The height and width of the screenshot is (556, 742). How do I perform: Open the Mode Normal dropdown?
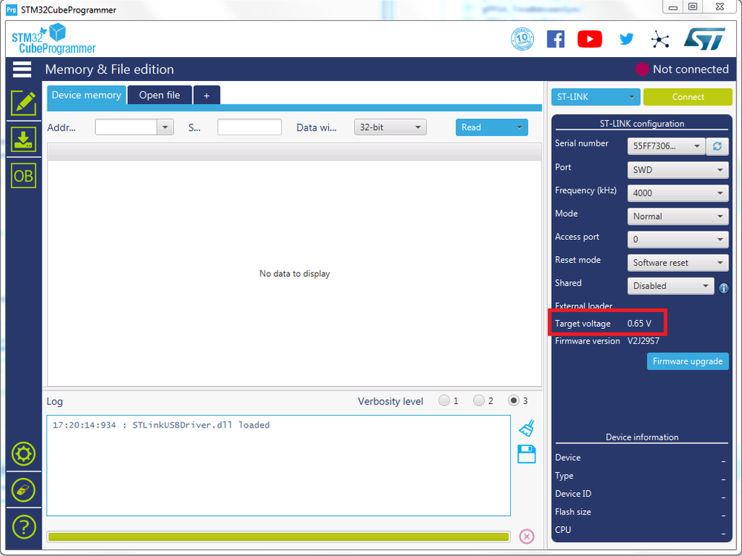pyautogui.click(x=677, y=216)
